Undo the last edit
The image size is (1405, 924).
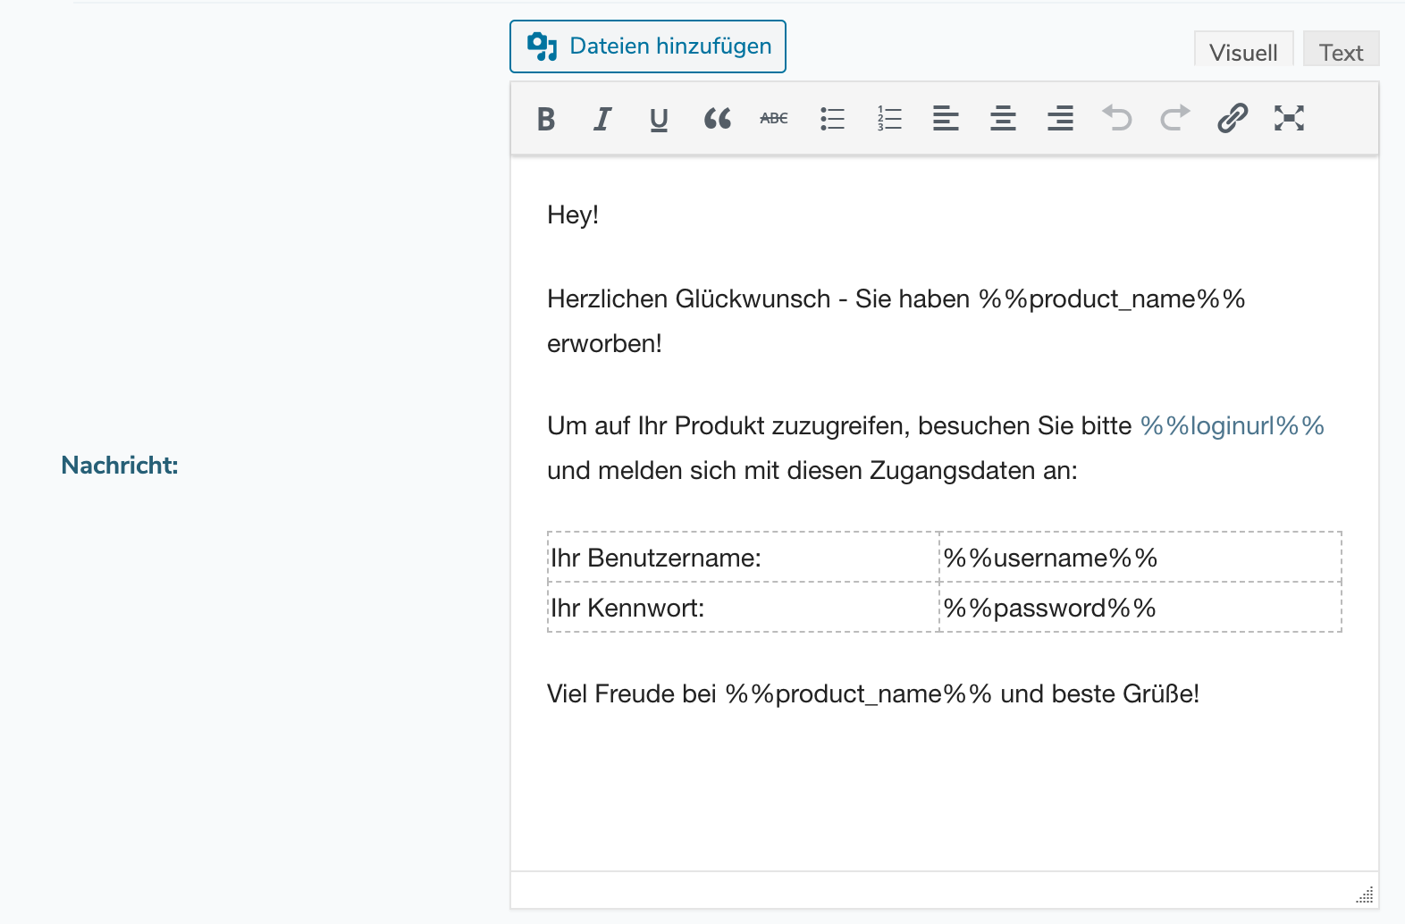click(x=1117, y=119)
